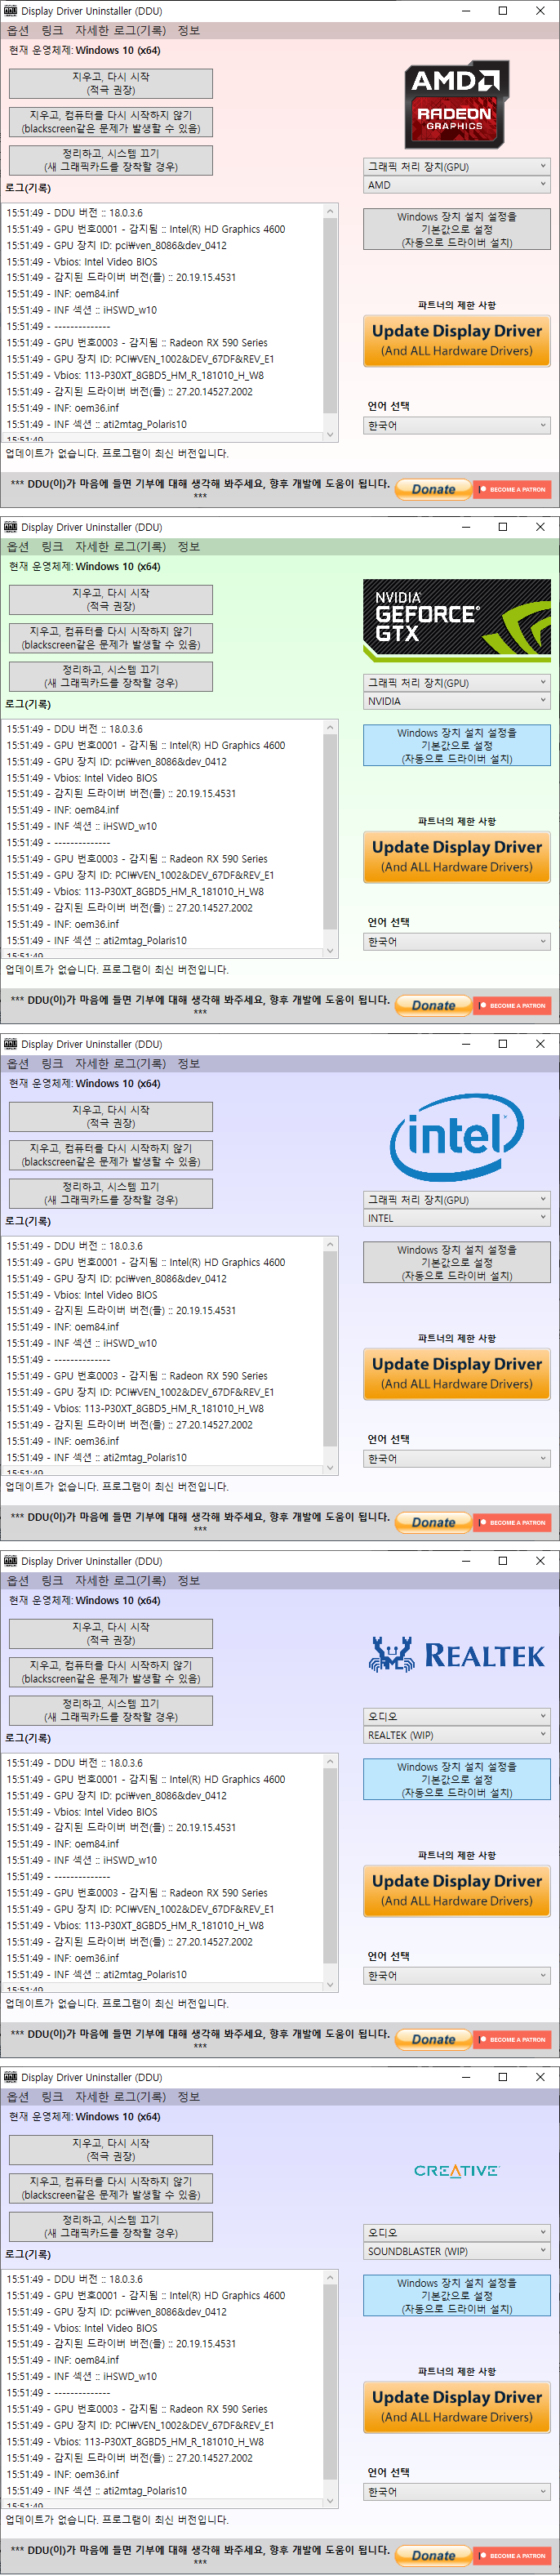This screenshot has height=2576, width=560.
Task: Click highlighted Windows 장치 설치 설정 button in NVIDIA window
Action: click(456, 745)
